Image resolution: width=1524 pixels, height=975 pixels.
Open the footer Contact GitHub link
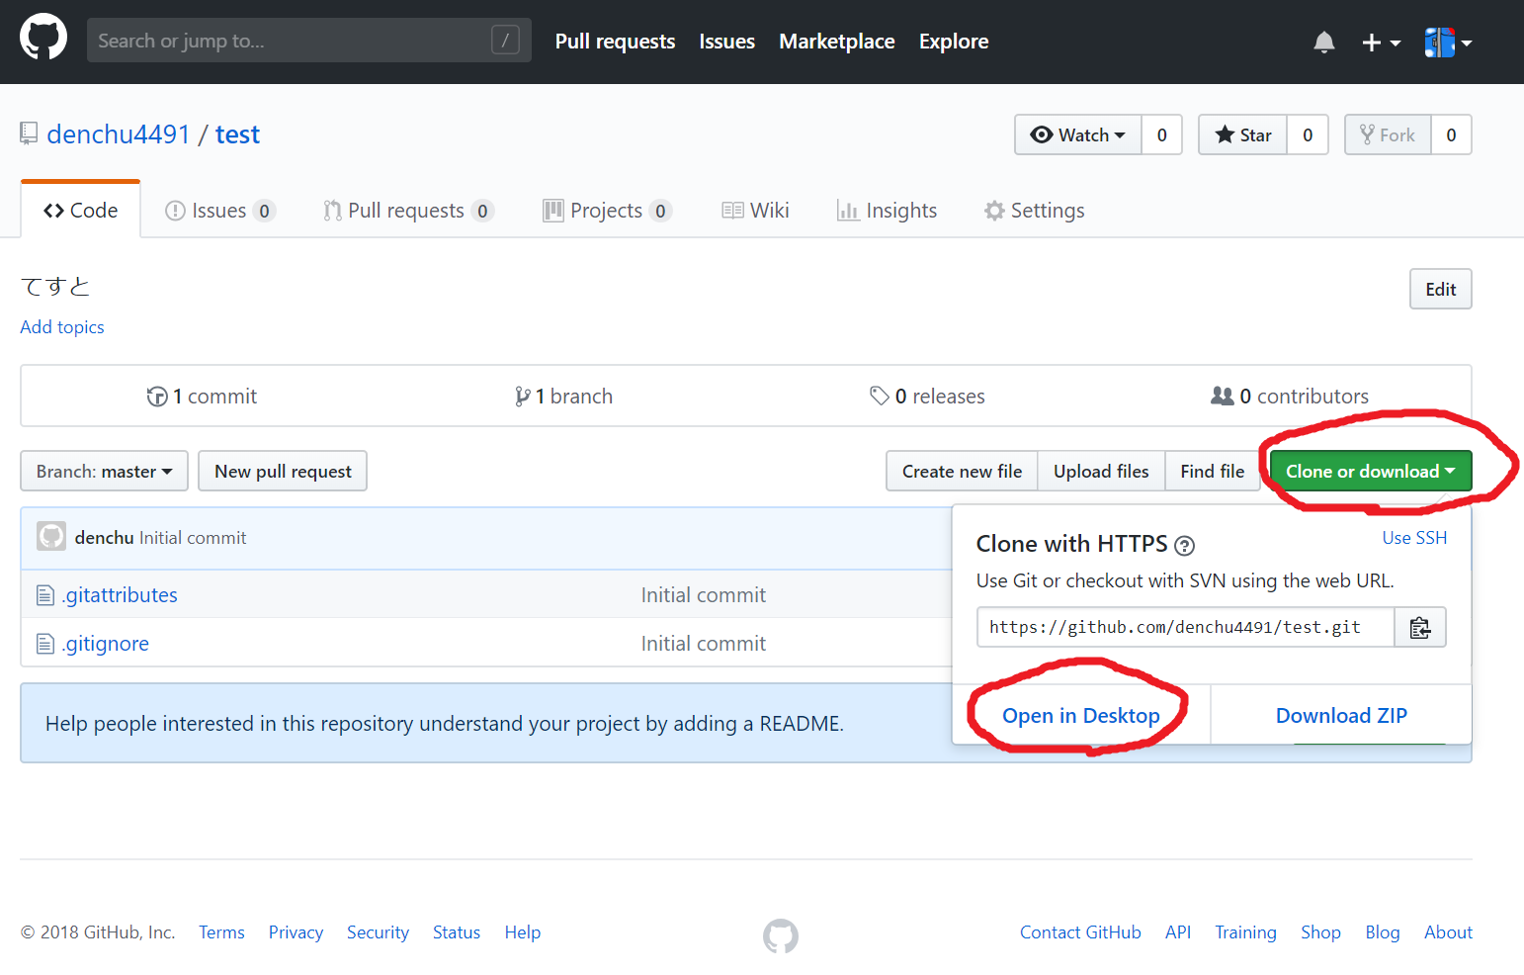[x=1080, y=932]
